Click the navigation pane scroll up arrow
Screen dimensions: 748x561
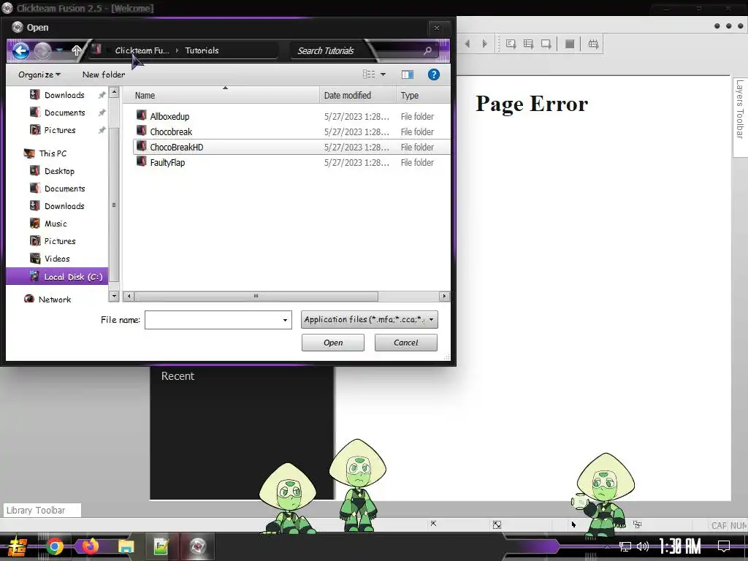pyautogui.click(x=113, y=91)
